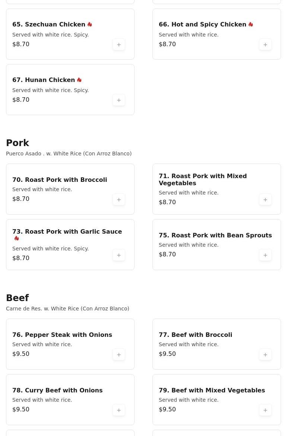Add Roast Pork with Broccoli to order
287x436 pixels.
[x=119, y=200]
